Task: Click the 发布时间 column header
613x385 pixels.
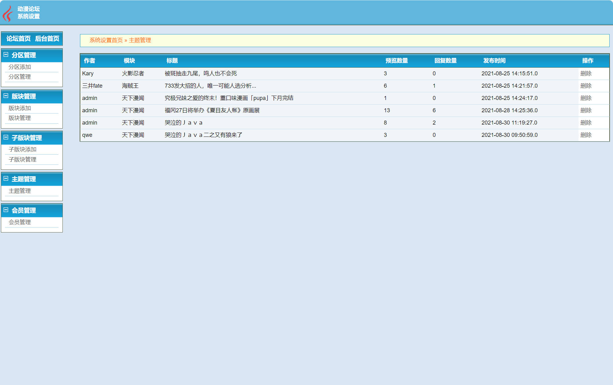Action: click(495, 61)
